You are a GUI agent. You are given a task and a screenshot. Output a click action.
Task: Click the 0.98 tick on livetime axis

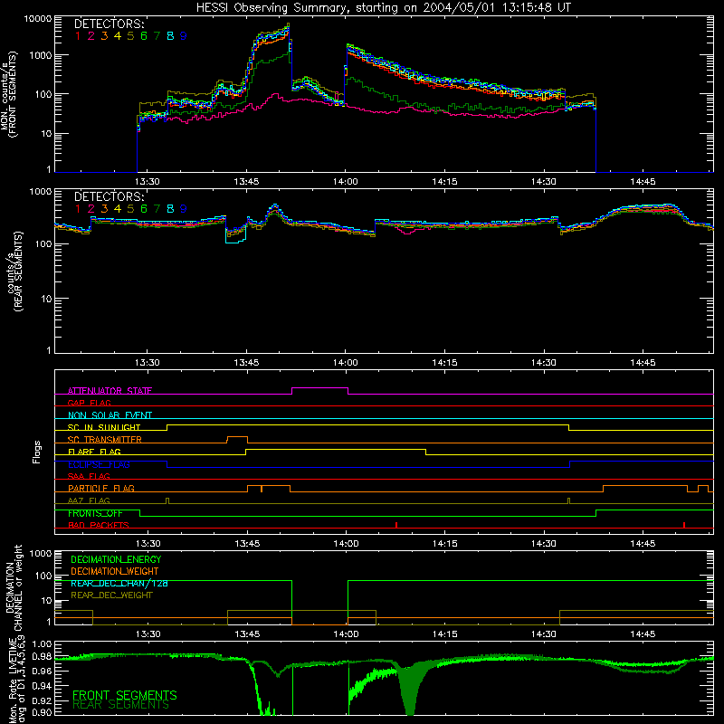[42, 657]
